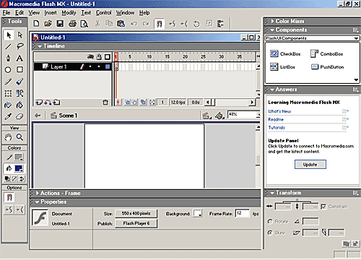Viewport: 361px width, 260px height.
Task: Select the Line tool
Action: [x=8, y=46]
